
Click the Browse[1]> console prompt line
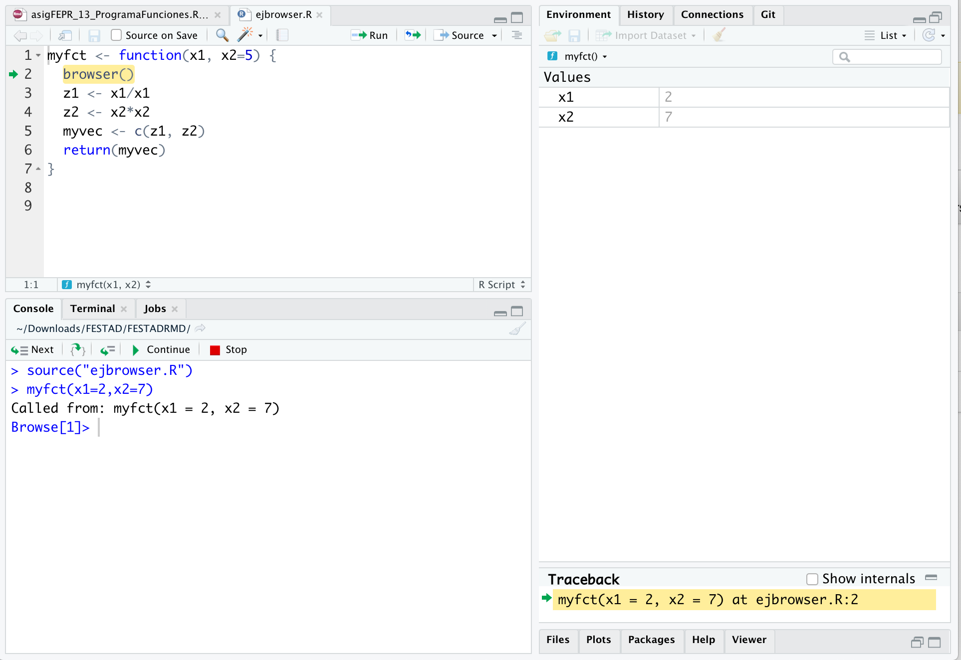[x=268, y=427]
